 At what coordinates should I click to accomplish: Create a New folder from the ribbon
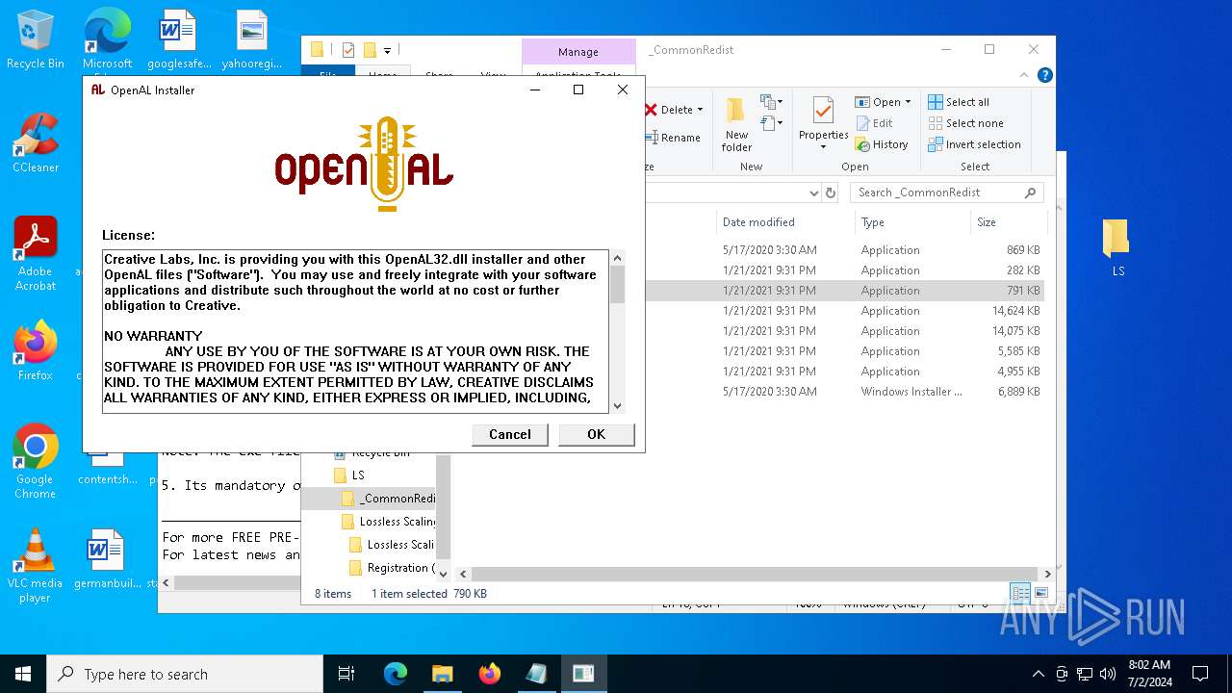point(736,125)
